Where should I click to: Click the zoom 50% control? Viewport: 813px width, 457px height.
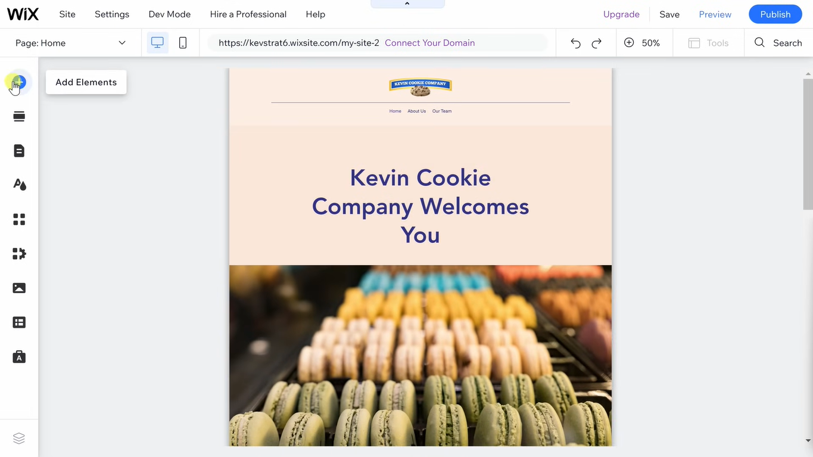[642, 43]
